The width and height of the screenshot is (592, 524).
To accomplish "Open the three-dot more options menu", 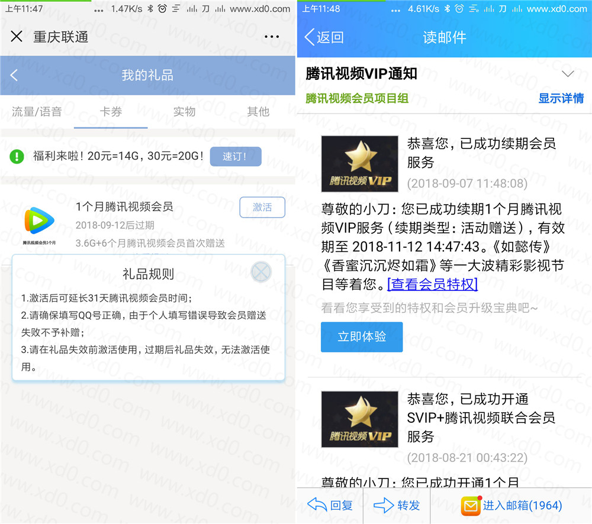I will [272, 37].
